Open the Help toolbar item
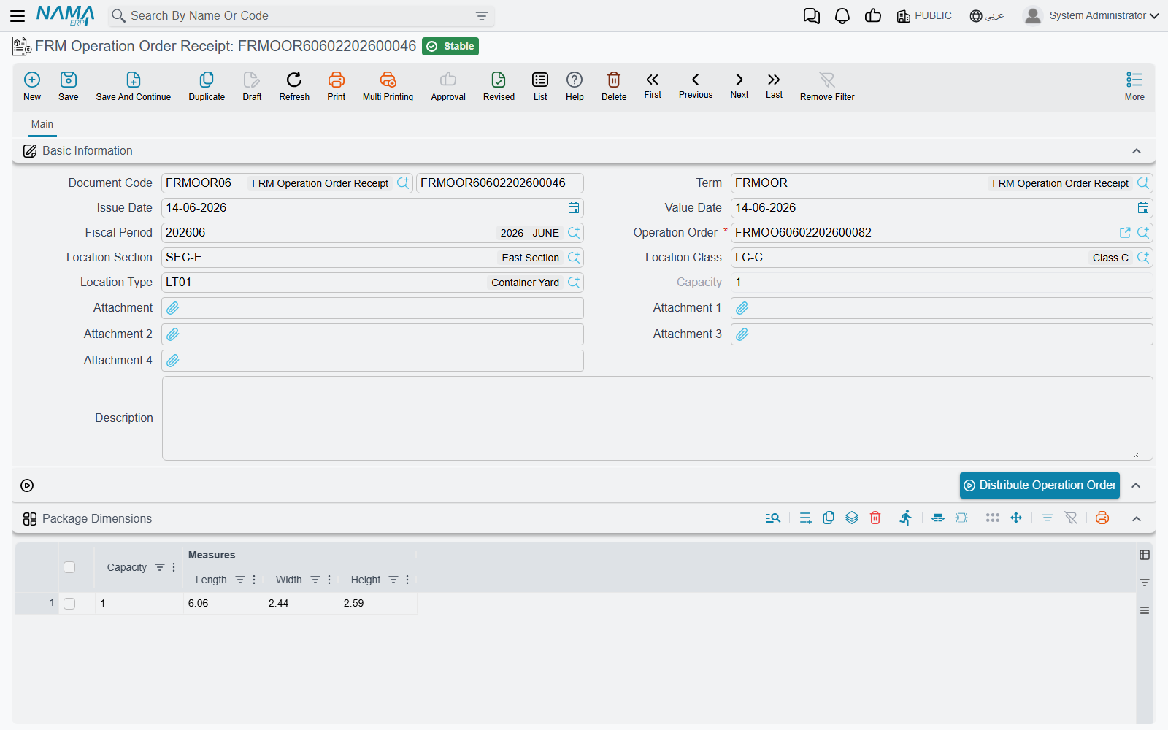 575,86
